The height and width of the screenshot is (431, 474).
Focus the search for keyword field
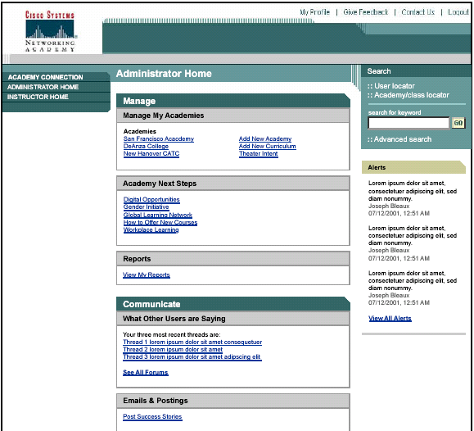pyautogui.click(x=409, y=123)
